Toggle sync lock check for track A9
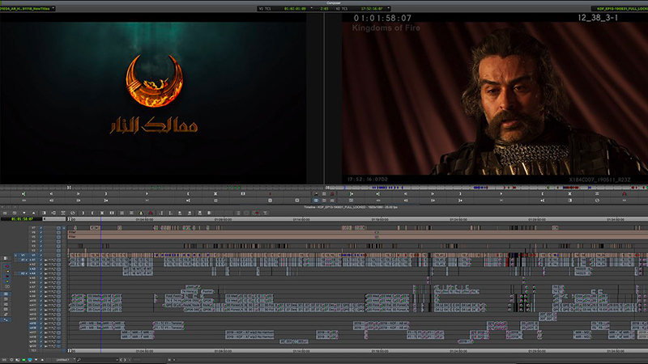 (41, 296)
